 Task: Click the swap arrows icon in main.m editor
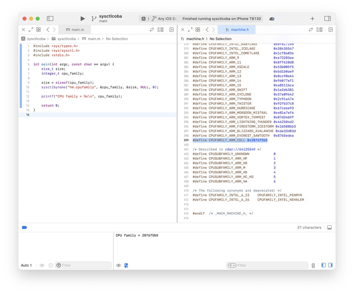click(152, 29)
